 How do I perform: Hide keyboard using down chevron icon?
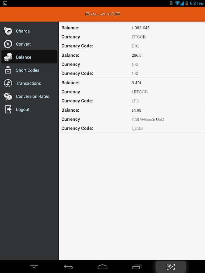(x=34, y=267)
